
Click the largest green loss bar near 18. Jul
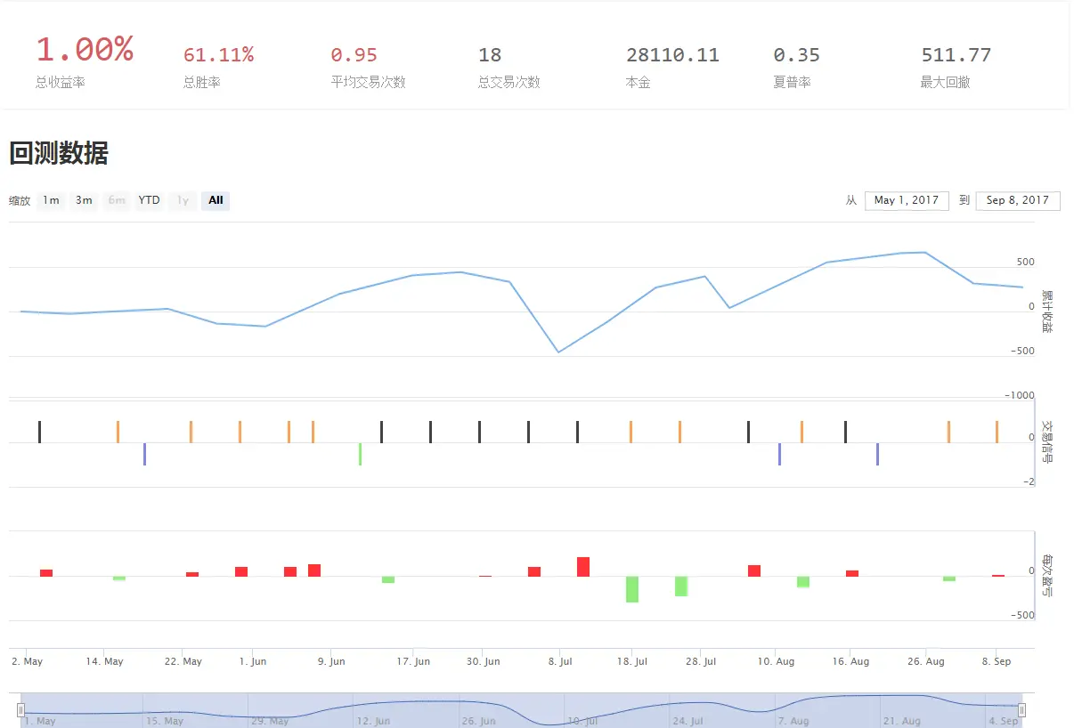click(x=632, y=589)
